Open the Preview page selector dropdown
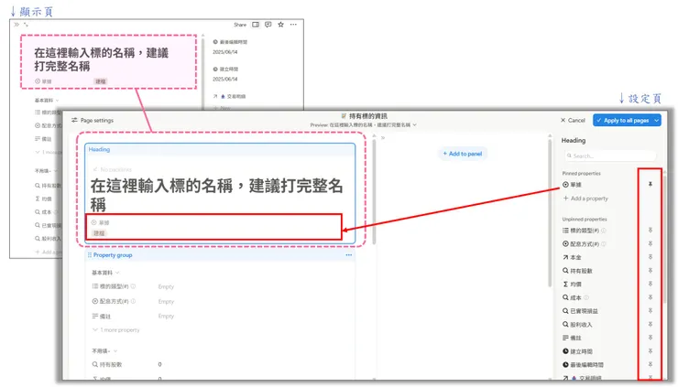Screen dimensions: 678x387 (x=363, y=124)
